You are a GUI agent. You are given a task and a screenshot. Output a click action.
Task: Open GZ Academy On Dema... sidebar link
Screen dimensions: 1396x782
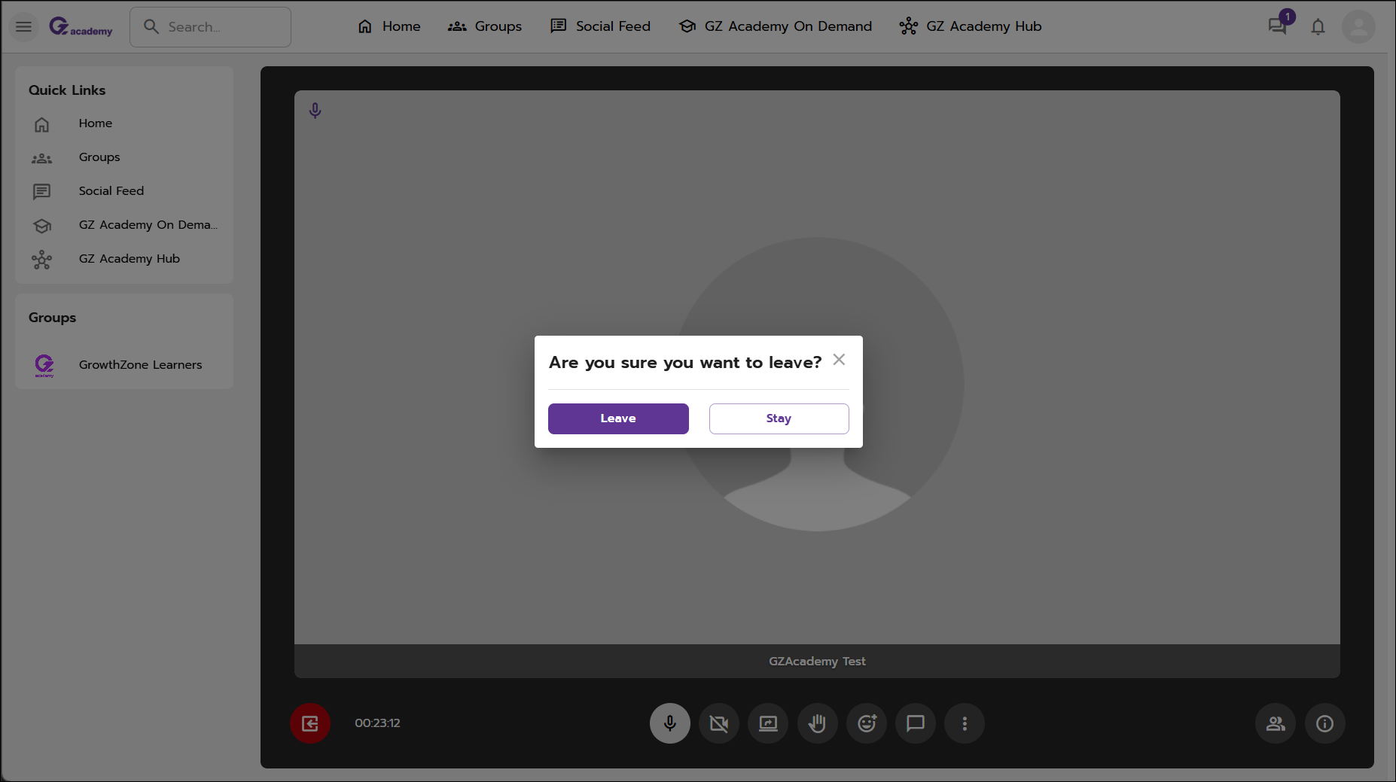(x=148, y=225)
